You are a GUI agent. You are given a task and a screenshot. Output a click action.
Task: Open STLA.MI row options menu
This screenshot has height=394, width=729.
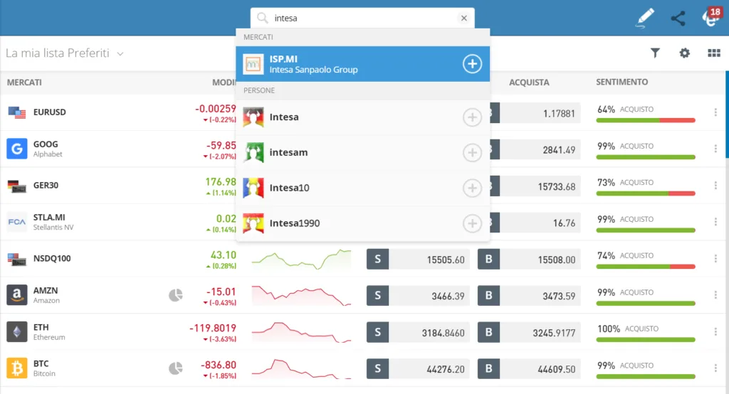point(715,222)
